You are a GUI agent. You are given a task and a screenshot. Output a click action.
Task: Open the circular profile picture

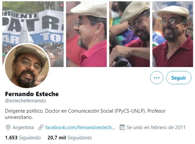(x=27, y=66)
